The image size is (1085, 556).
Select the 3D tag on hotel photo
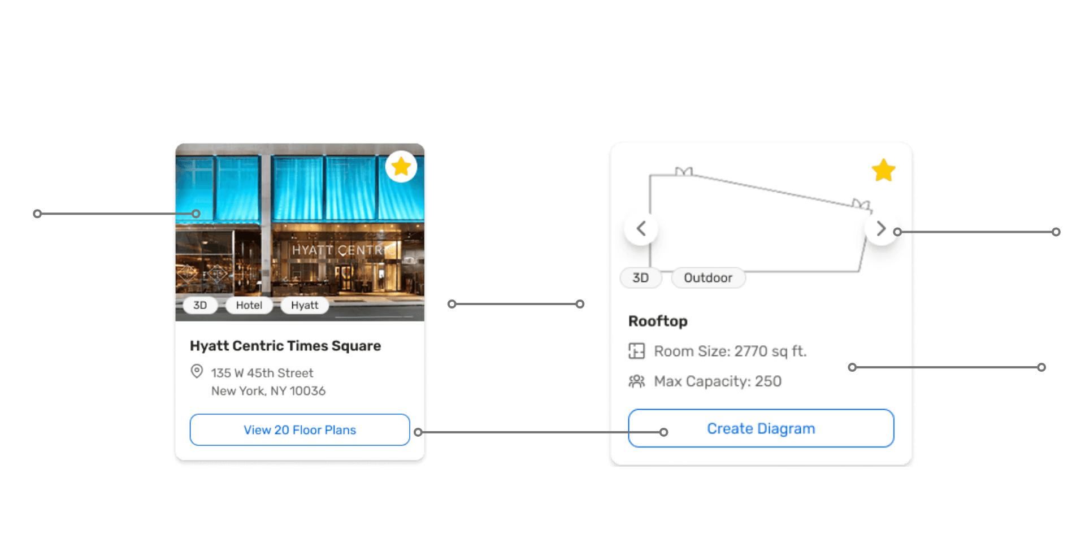point(200,305)
